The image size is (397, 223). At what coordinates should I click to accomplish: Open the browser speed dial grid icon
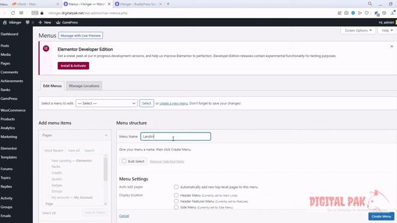[x=21, y=13]
